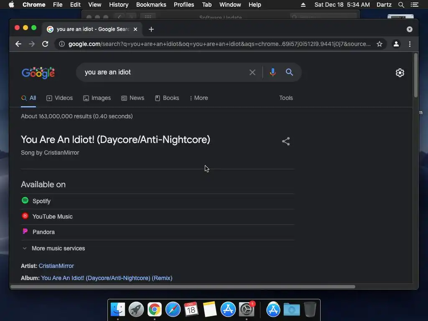The width and height of the screenshot is (428, 321).
Task: Click the menu bar date and time
Action: point(342,5)
